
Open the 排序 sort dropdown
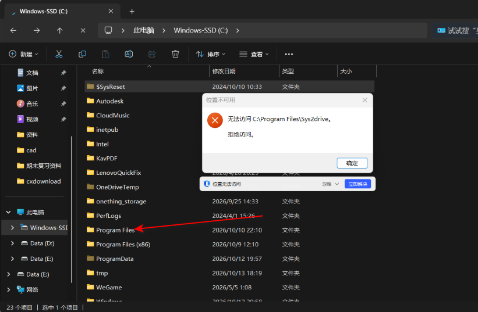click(x=211, y=54)
